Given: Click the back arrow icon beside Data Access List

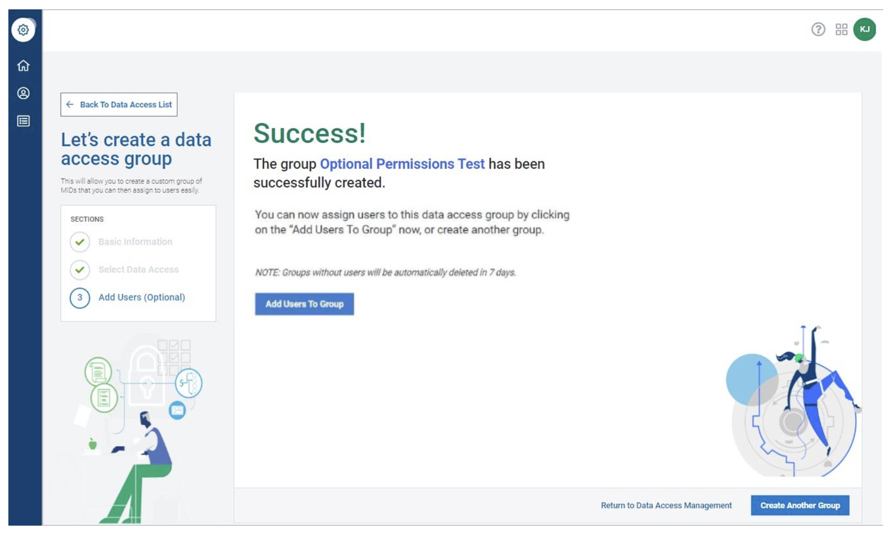Looking at the screenshot, I should [x=70, y=105].
